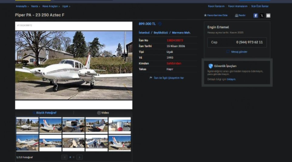The height and width of the screenshot is (162, 292).
Task: Click the listing date 15 Nisan 2026
Action: coord(176,46)
